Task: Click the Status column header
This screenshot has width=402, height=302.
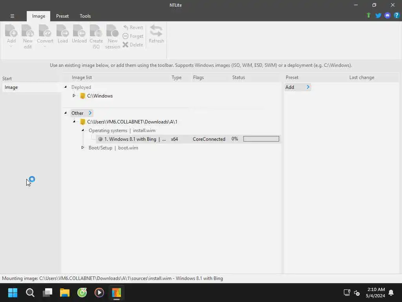Action: click(238, 77)
